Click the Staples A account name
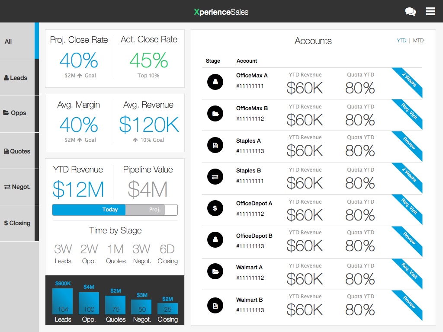Image resolution: width=443 pixels, height=332 pixels. (248, 140)
